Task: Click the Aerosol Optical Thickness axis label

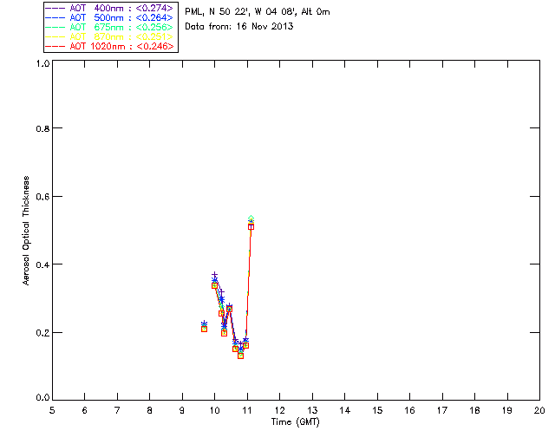Action: 26,231
